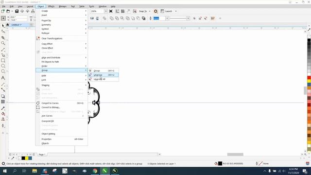Select the Shape tool in the toolbox
This screenshot has width=311, height=175.
click(3, 32)
